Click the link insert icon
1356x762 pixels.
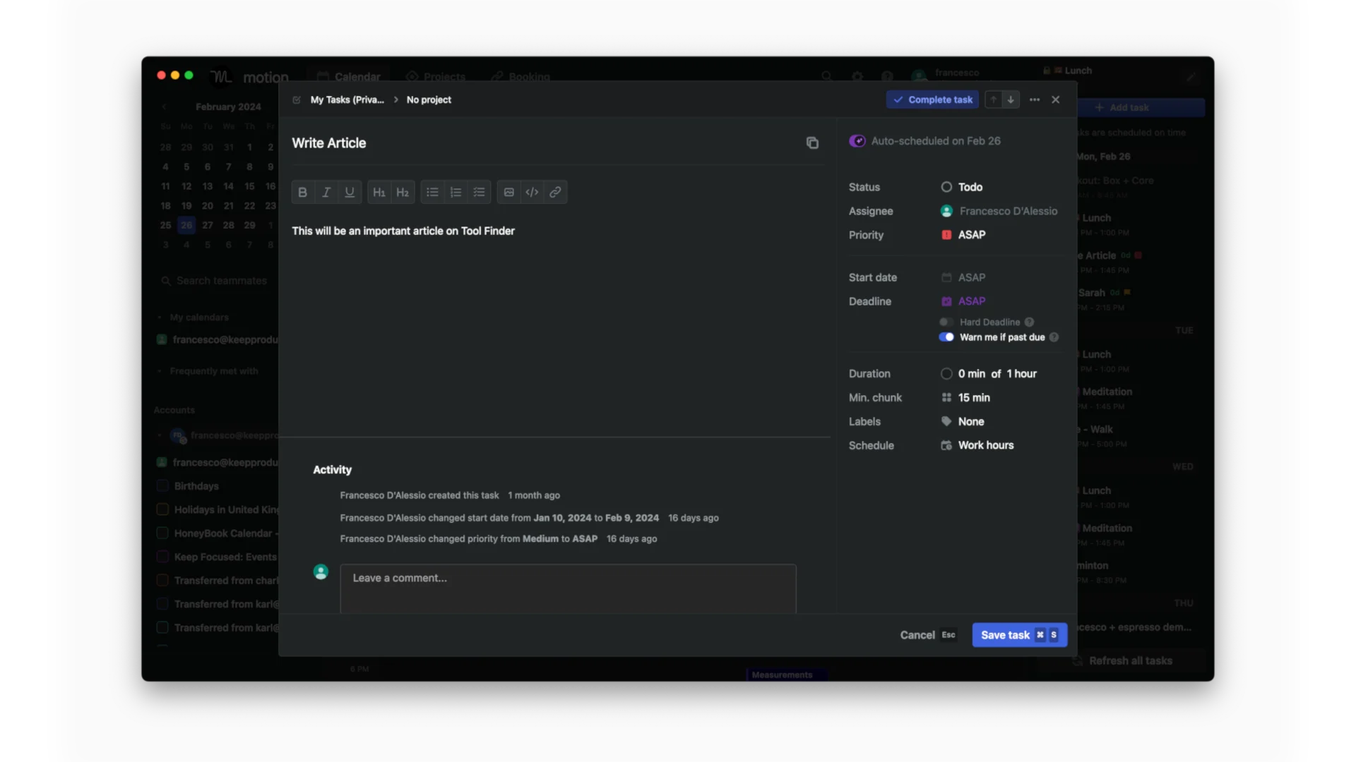(x=555, y=192)
